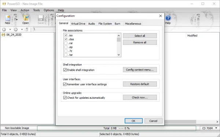
Task: Click Config context menu button
Action: (x=140, y=70)
